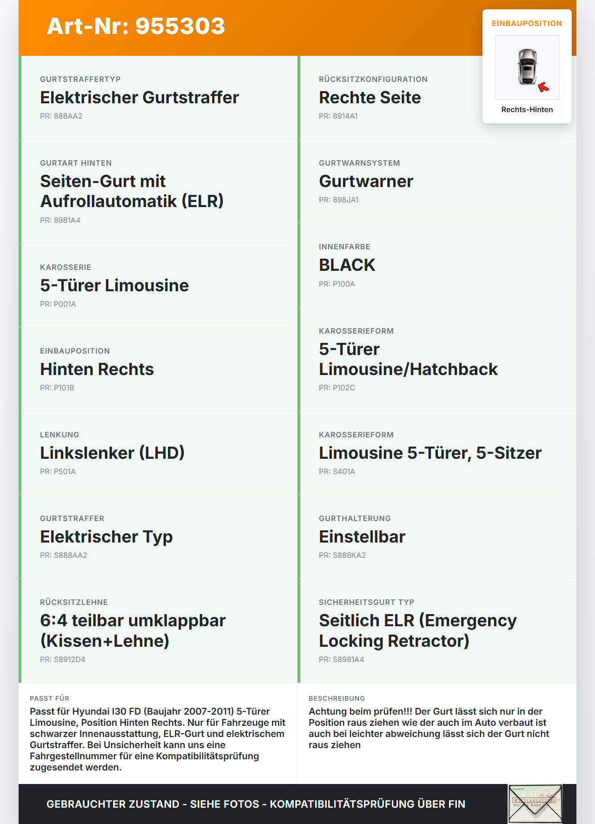The image size is (595, 824).
Task: Click the orange EINBAUPOSITION card heading
Action: coord(527,24)
